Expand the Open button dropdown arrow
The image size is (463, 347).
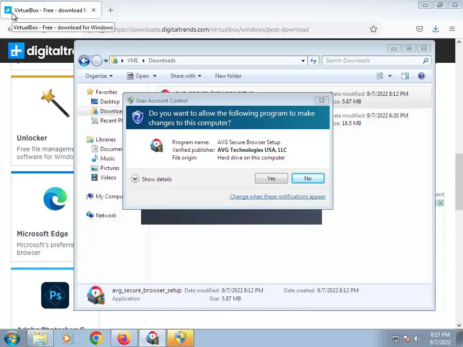coord(155,76)
